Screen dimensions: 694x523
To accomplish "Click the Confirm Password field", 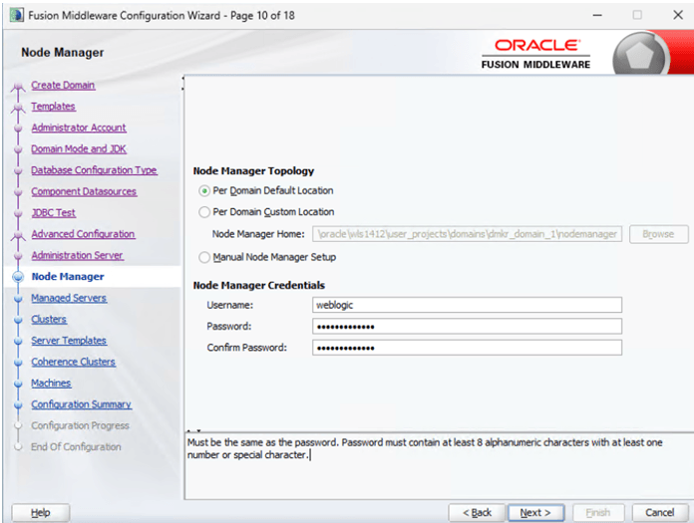I will pos(467,348).
